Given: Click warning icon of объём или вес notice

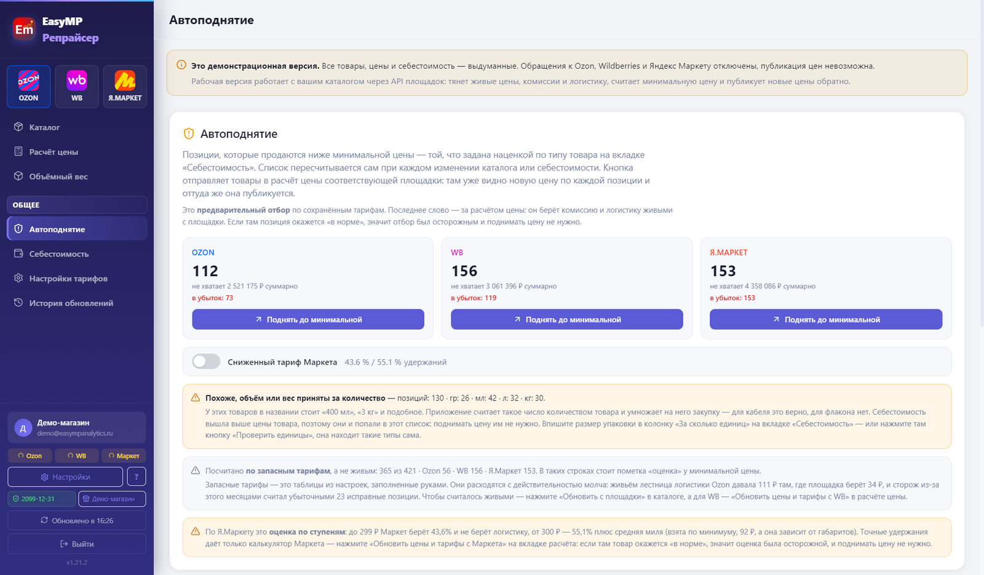Looking at the screenshot, I should [196, 398].
